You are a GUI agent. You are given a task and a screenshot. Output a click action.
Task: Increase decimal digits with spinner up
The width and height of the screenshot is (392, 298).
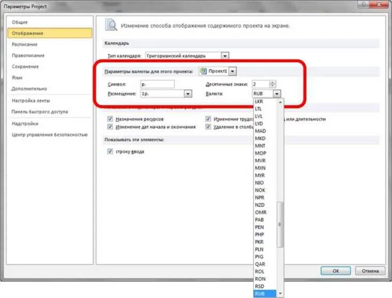click(x=273, y=82)
